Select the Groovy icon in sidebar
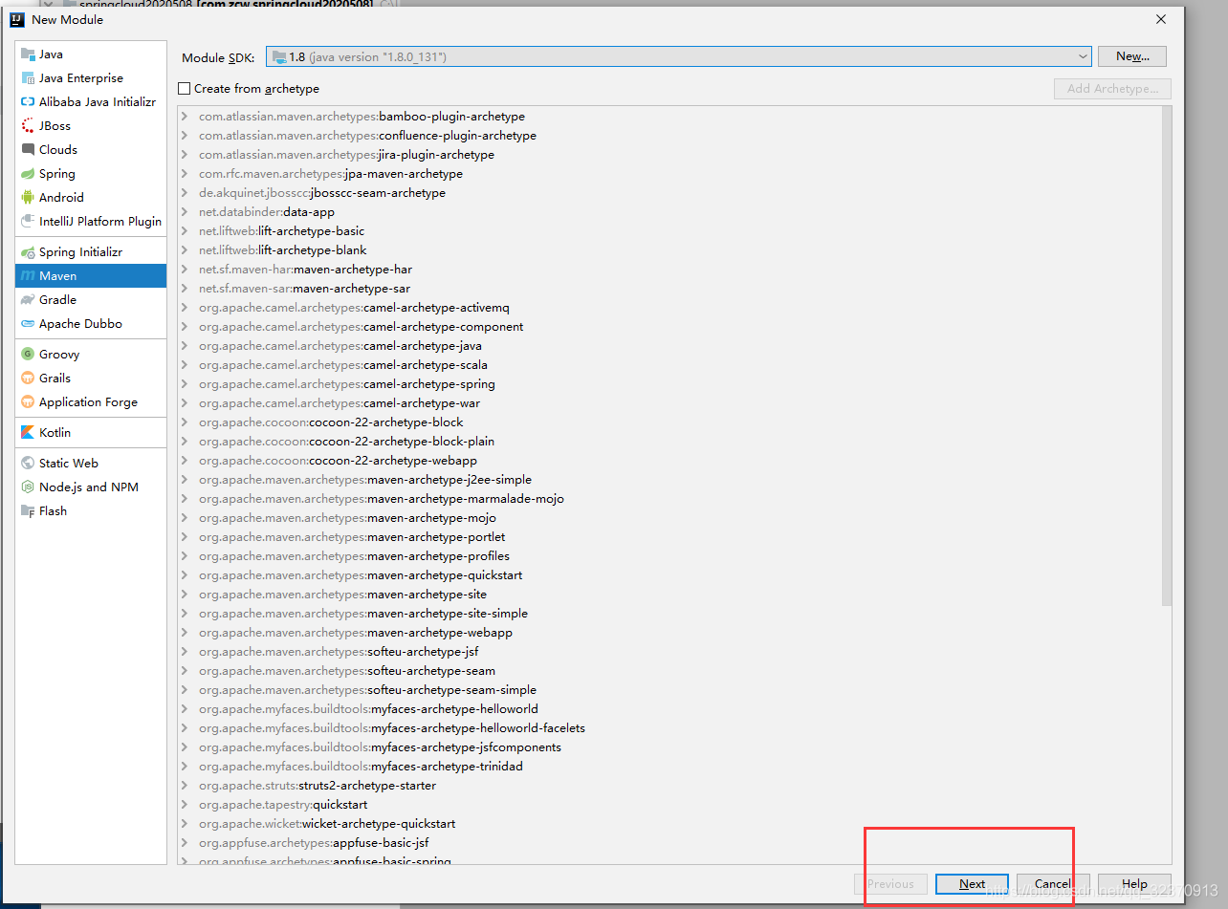Screen dimensions: 1228x909 [28, 355]
